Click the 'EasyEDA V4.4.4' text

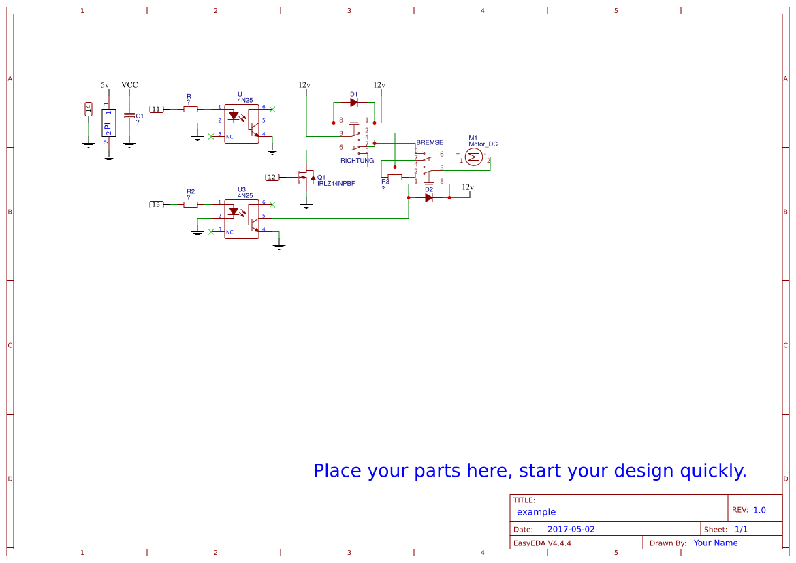tap(542, 543)
